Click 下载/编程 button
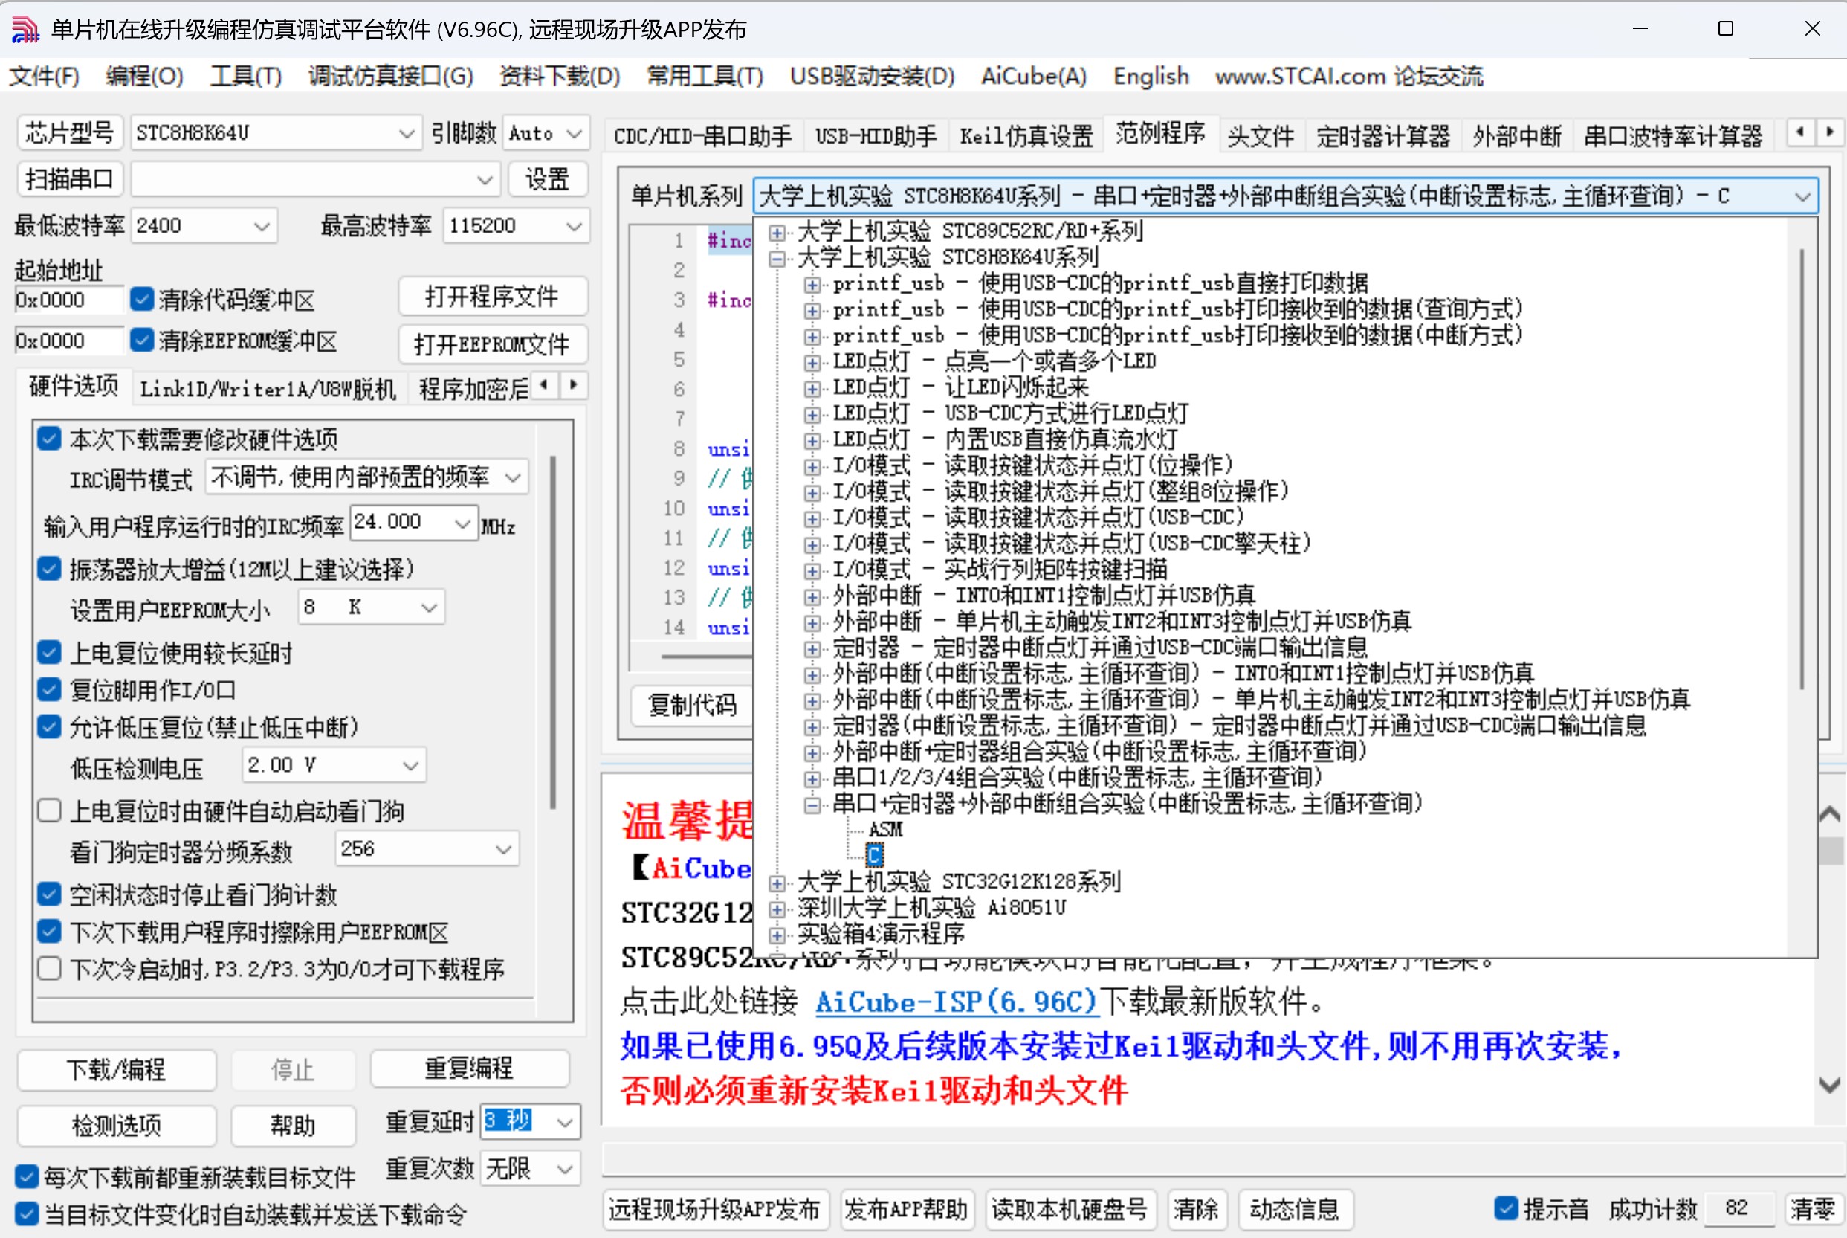 [x=116, y=1069]
